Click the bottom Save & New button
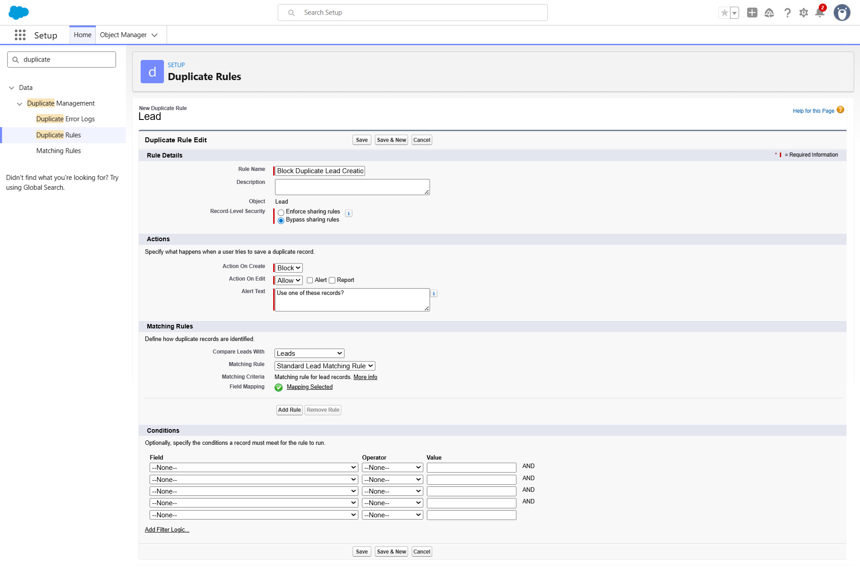 [x=391, y=552]
